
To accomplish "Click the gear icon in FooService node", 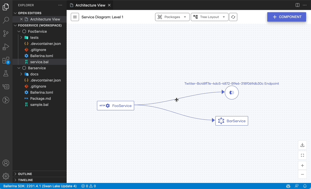I will point(108,106).
